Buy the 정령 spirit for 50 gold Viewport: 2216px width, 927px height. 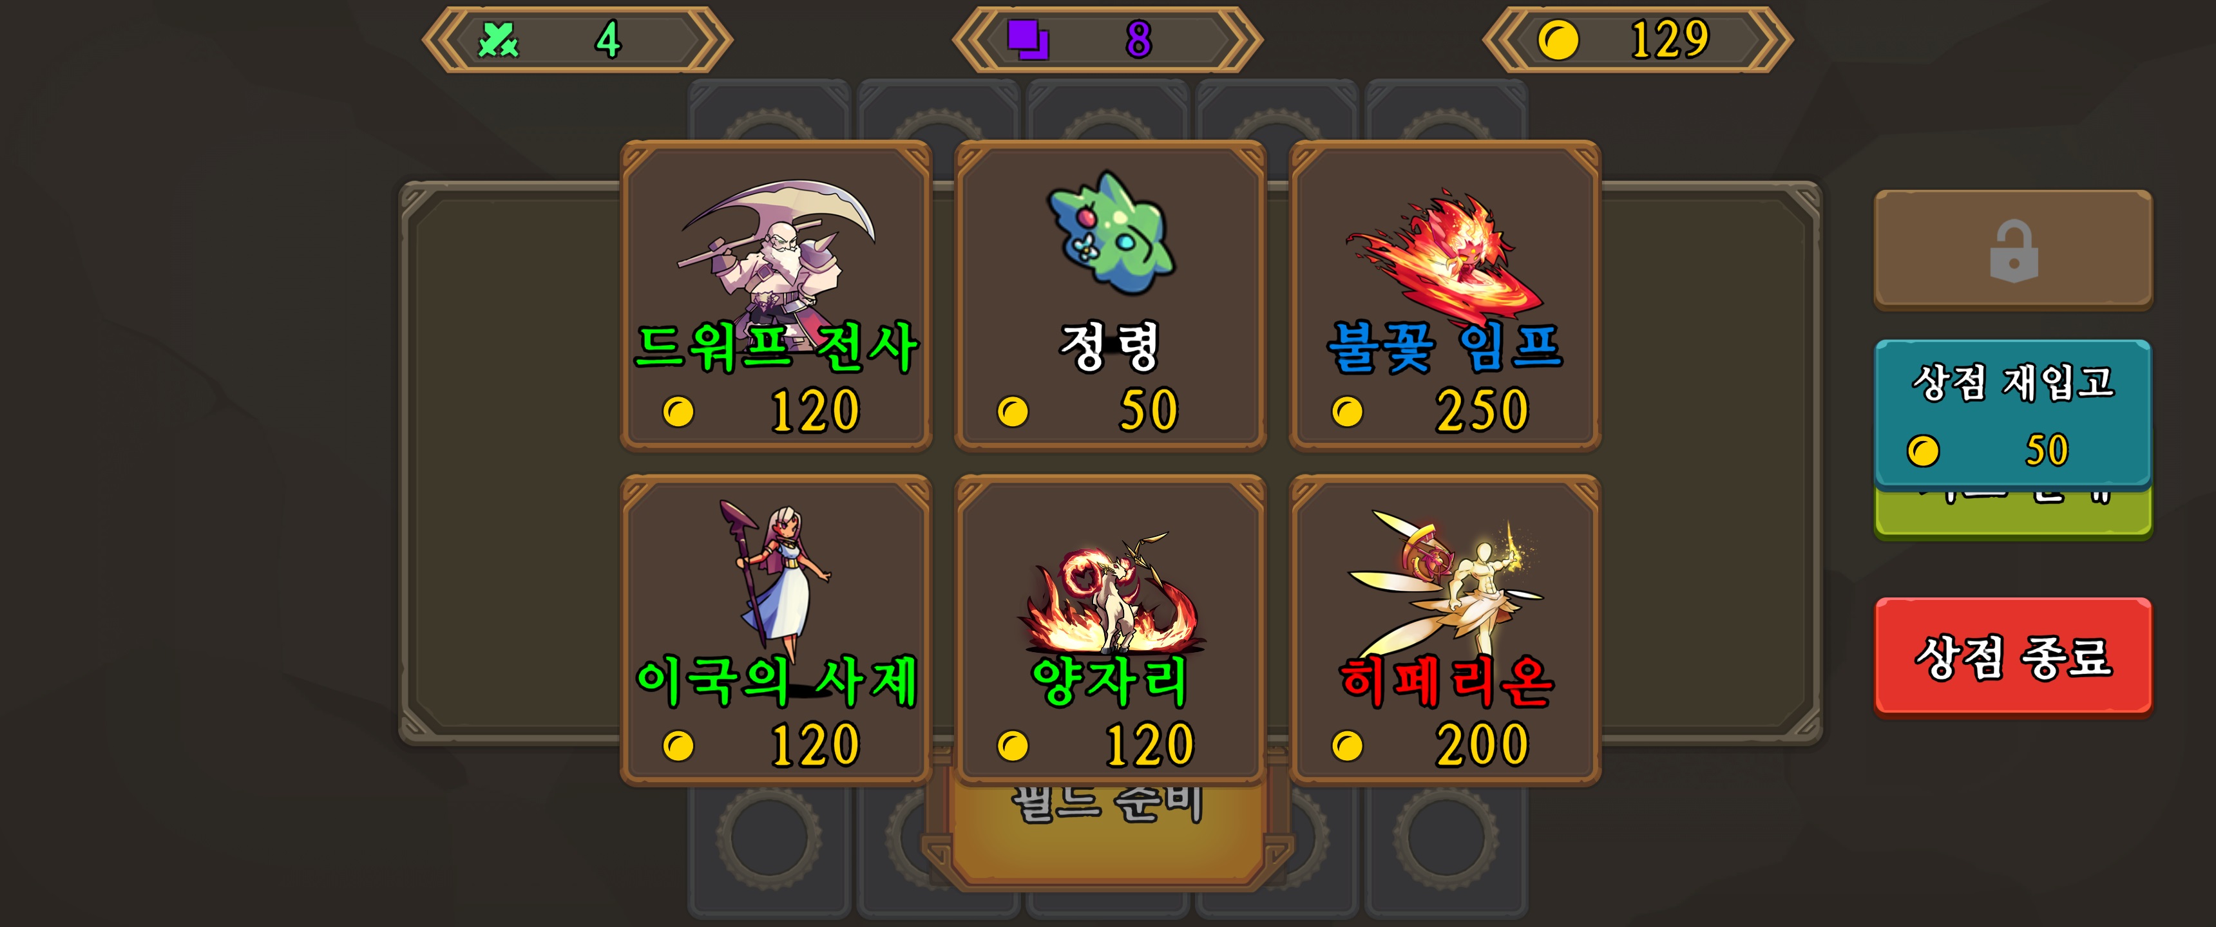1110,296
